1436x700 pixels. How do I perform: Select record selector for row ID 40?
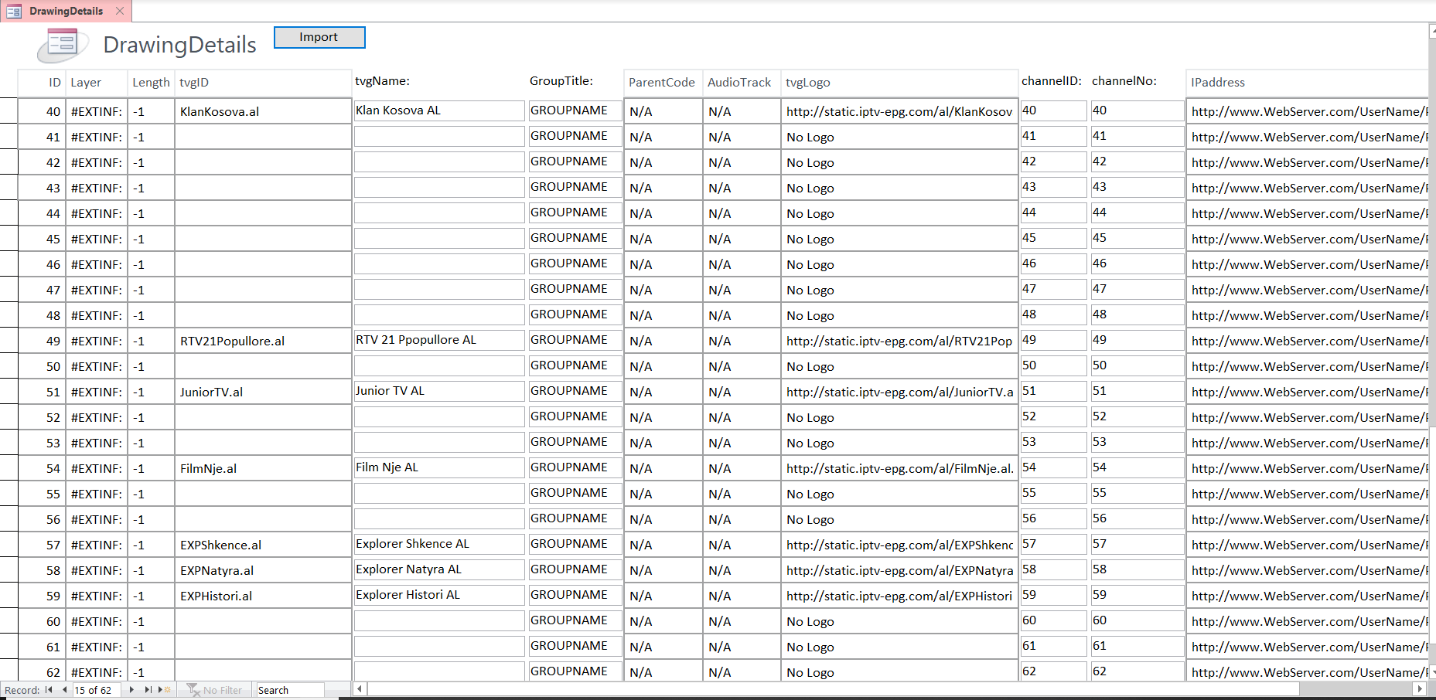pyautogui.click(x=9, y=110)
